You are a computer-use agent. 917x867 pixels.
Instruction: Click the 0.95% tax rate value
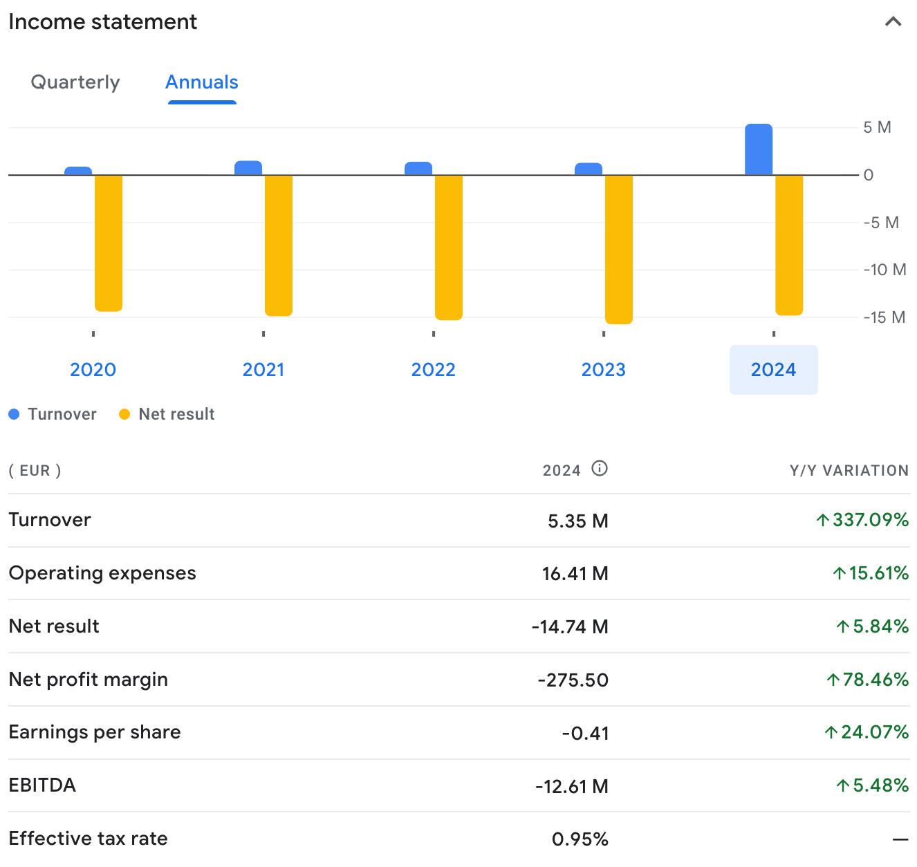580,839
